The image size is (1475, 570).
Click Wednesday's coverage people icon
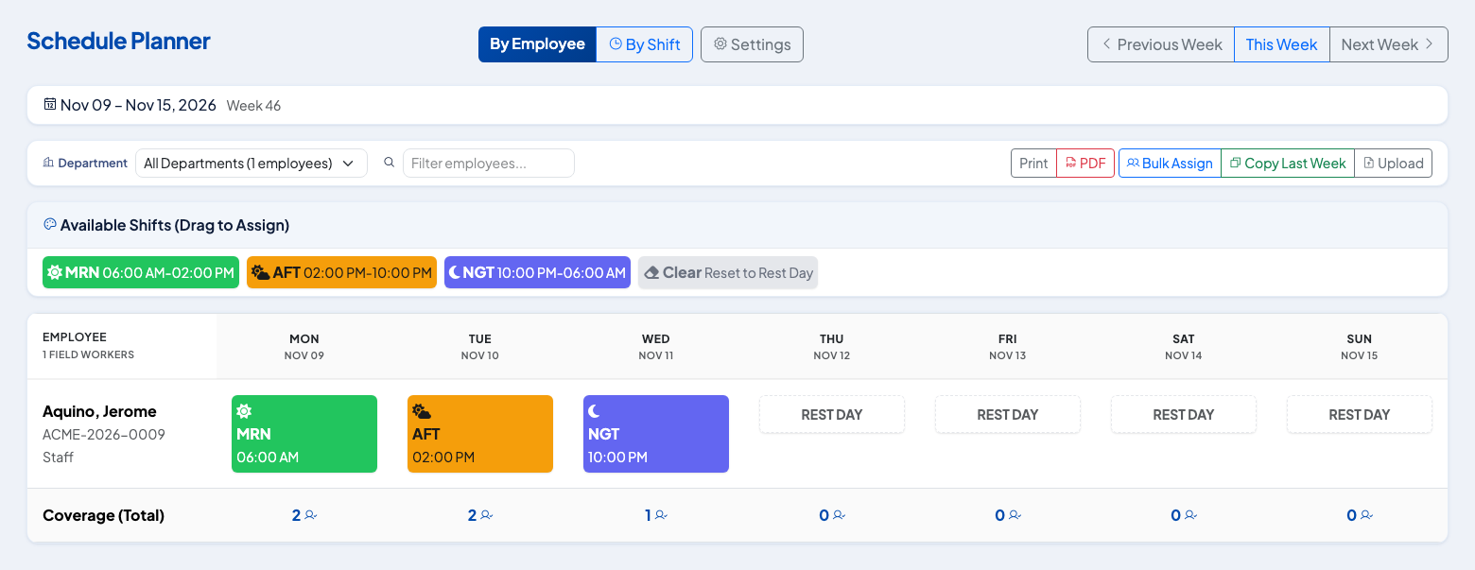pyautogui.click(x=662, y=515)
